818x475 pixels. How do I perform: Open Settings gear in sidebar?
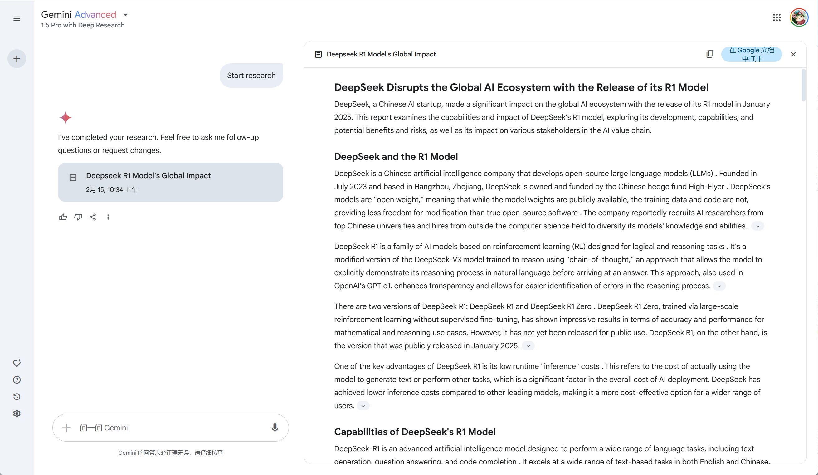[17, 414]
